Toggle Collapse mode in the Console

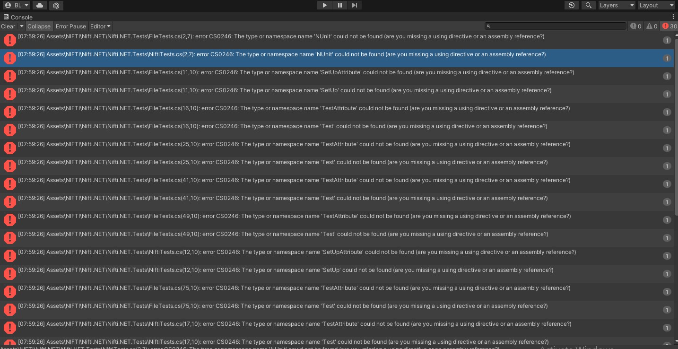point(39,26)
